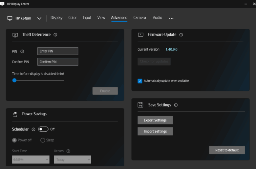Click the monitor icon beside HP 734pm
Viewport: 256px width, 169px height.
point(10,18)
